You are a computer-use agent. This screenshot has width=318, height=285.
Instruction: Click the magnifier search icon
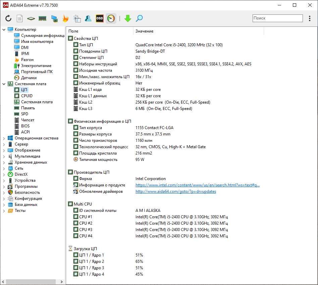(139, 18)
